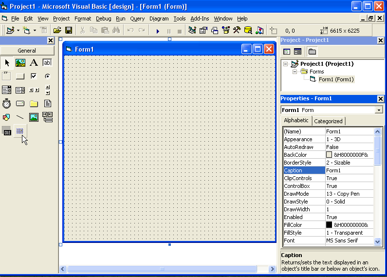
Task: Click the black FillColor swatch
Action: pos(329,225)
